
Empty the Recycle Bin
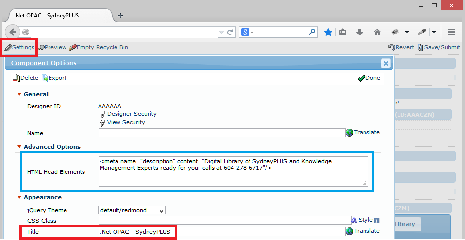[98, 47]
